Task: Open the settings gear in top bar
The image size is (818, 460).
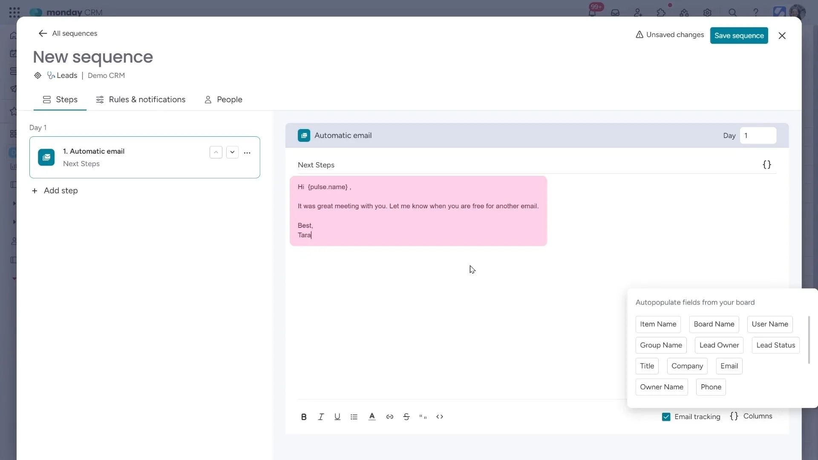Action: tap(708, 12)
